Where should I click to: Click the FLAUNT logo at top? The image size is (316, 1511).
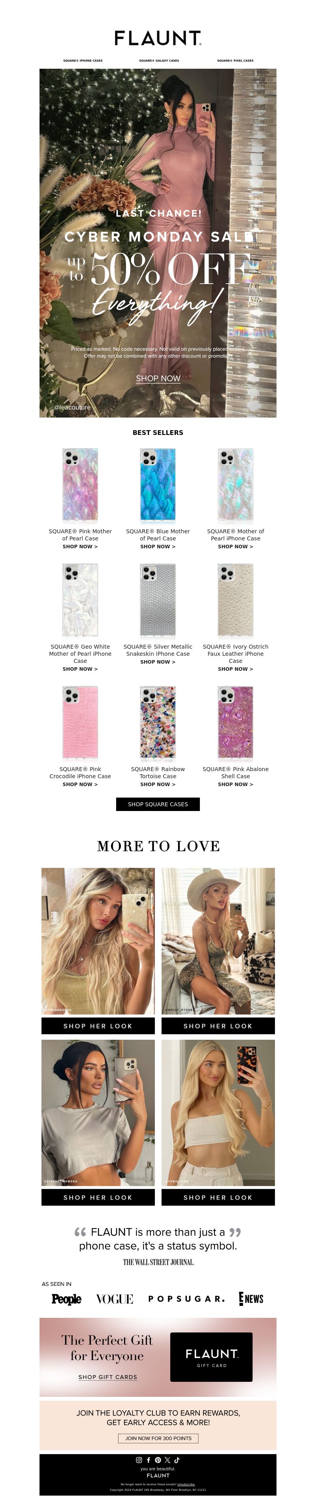pos(158,38)
